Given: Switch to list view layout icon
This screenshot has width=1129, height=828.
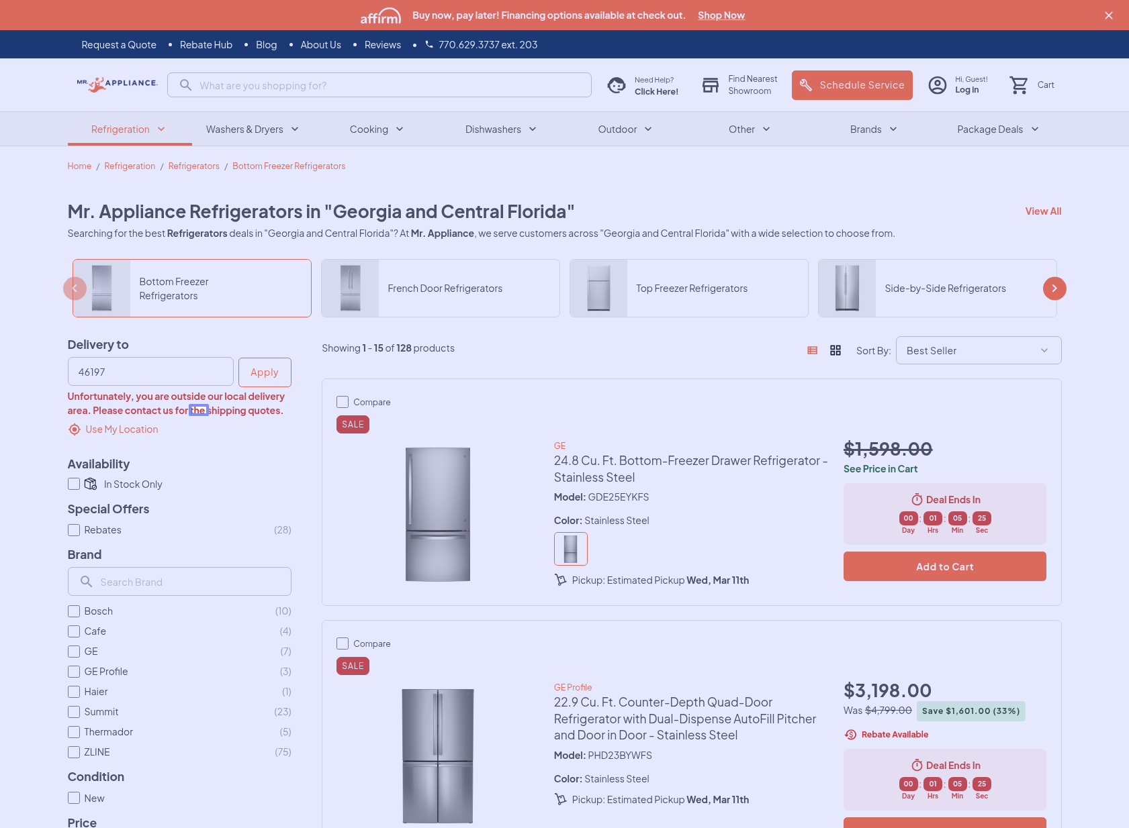Looking at the screenshot, I should (x=812, y=350).
